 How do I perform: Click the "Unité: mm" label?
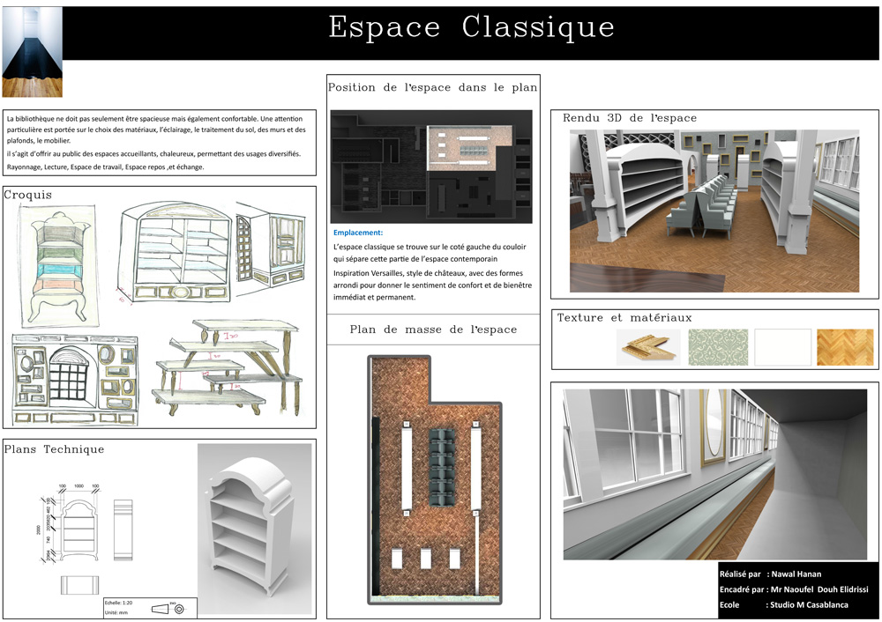116,612
